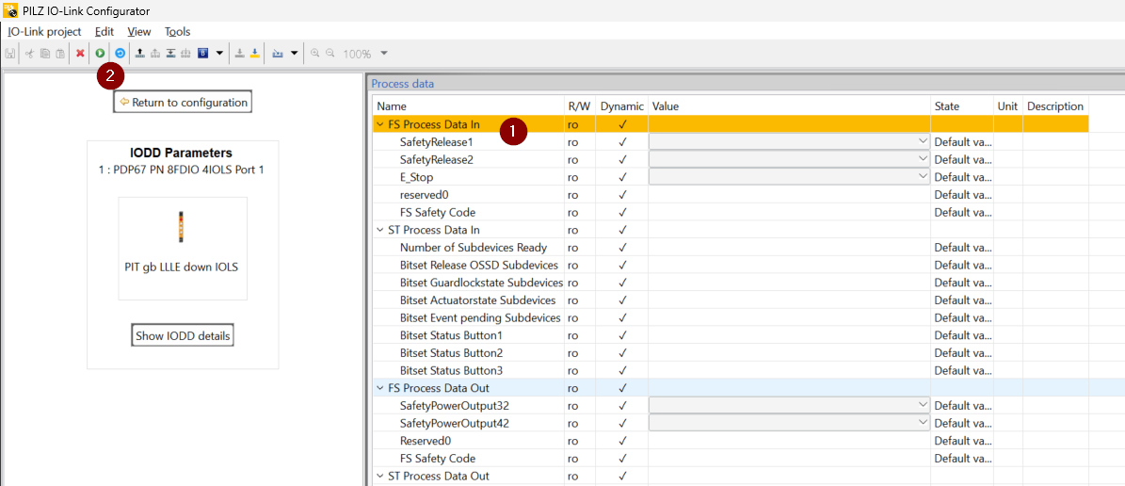Click the Dynamic column header

tap(622, 106)
